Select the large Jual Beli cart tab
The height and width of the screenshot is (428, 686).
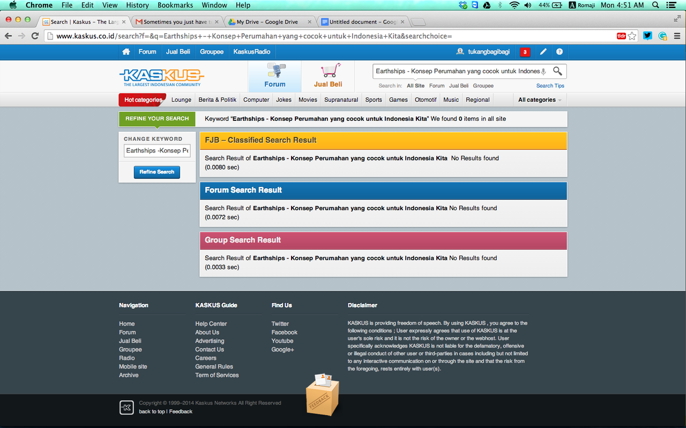coord(328,76)
